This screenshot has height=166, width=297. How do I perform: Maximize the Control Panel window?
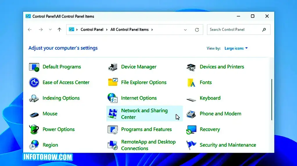click(x=253, y=16)
